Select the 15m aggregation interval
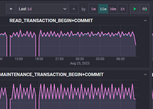This screenshot has width=153, height=109. point(103,9)
